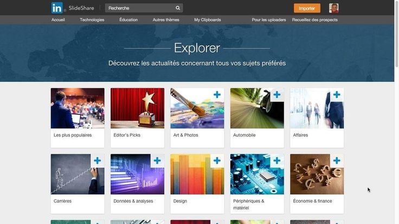Follow Art & Photos with plus icon
The image size is (399, 224).
(217, 95)
